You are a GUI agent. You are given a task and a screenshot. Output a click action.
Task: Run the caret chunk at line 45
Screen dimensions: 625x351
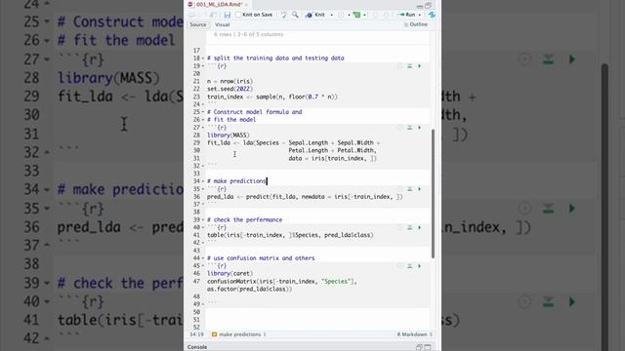(x=419, y=266)
